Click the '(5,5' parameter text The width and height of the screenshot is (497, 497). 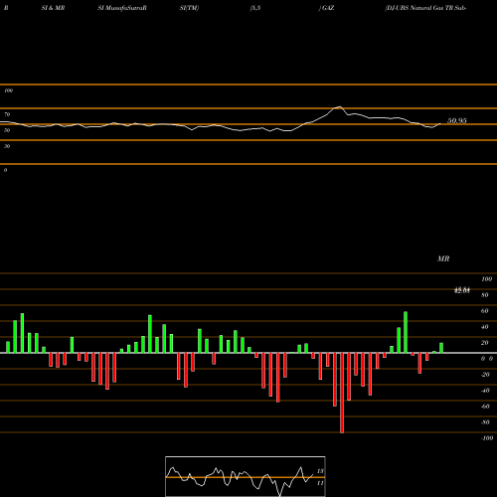[255, 8]
